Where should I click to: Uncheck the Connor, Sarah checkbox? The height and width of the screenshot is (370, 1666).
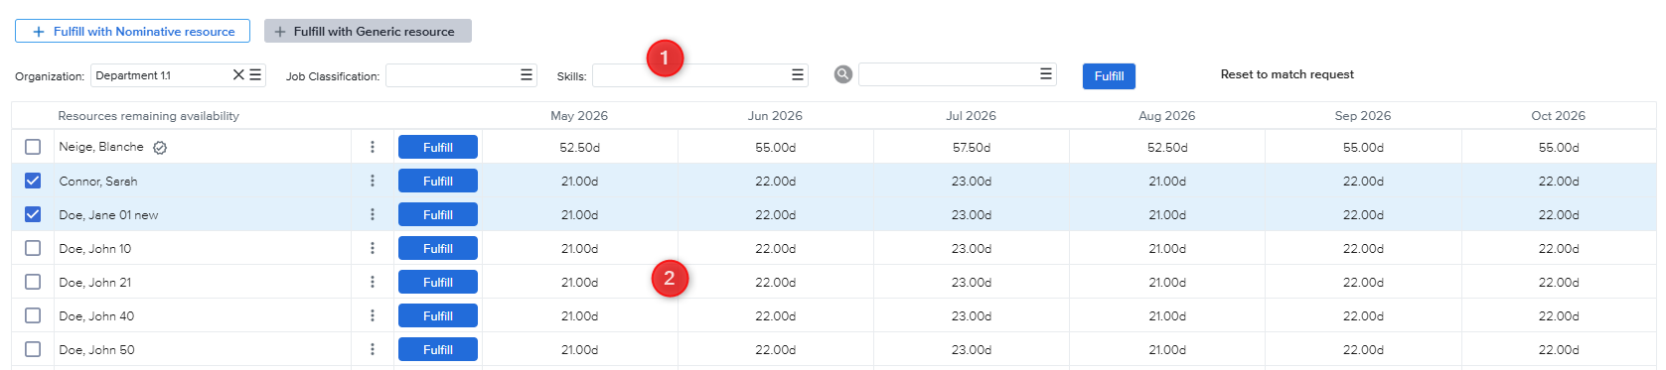coord(33,181)
